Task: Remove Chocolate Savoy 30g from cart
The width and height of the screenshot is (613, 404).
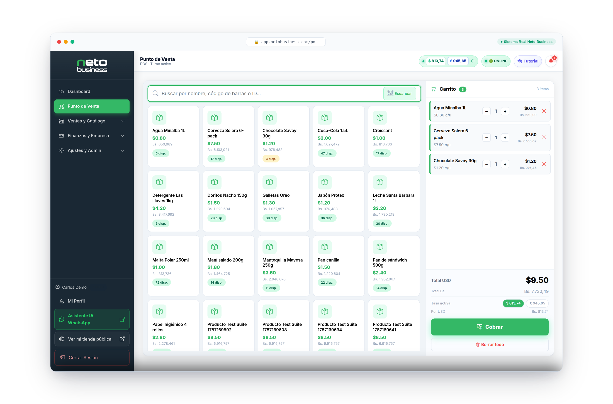Action: pyautogui.click(x=544, y=164)
